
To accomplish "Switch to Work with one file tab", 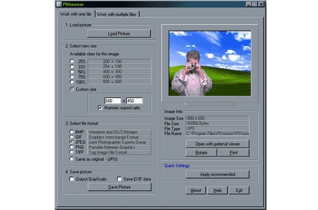I will tap(75, 14).
